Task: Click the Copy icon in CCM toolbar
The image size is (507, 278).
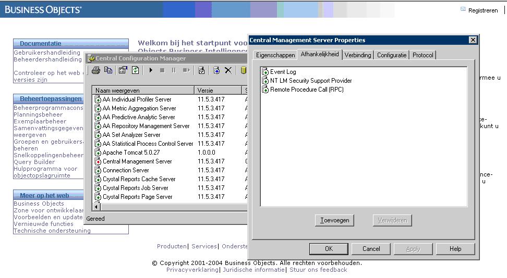Action: pyautogui.click(x=108, y=70)
